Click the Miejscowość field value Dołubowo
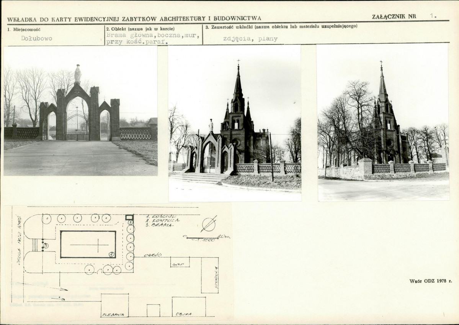 click(37, 38)
